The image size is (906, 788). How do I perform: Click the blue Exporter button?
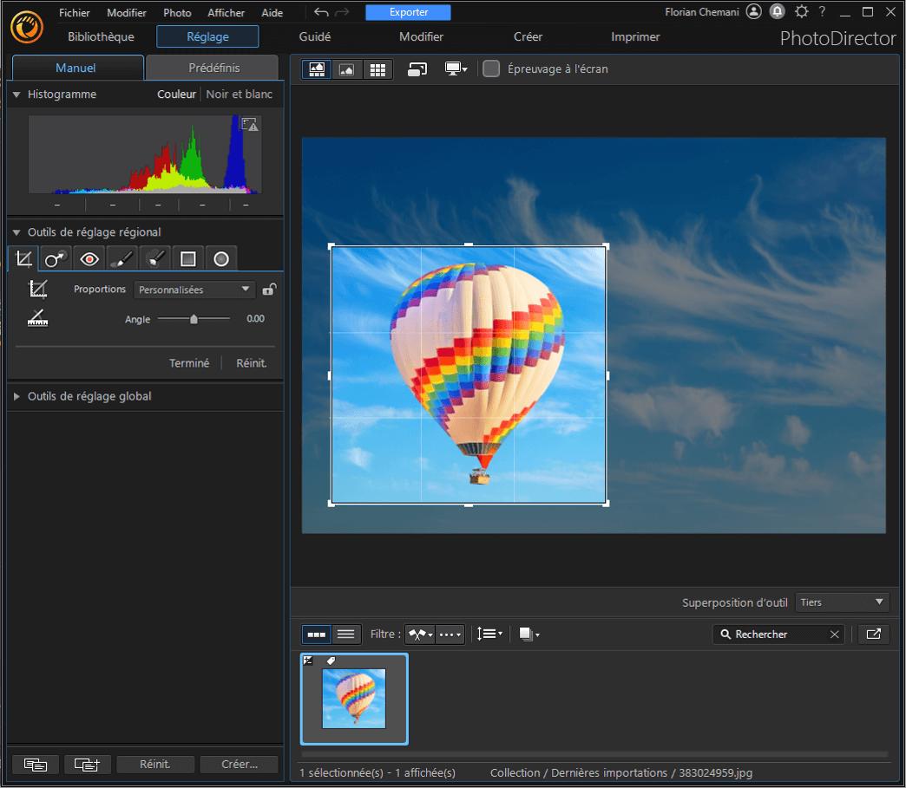tap(409, 12)
